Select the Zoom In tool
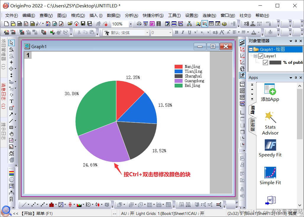This screenshot has width=304, height=217. pyautogui.click(x=12, y=49)
